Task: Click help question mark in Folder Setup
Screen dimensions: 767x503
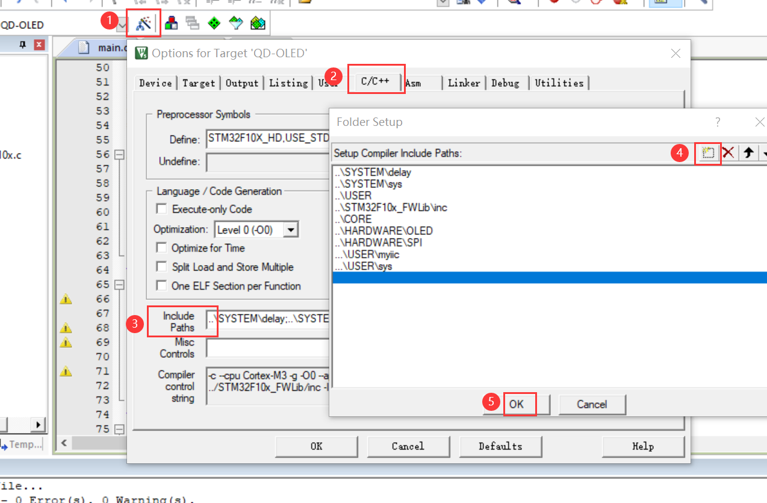Action: (x=718, y=122)
